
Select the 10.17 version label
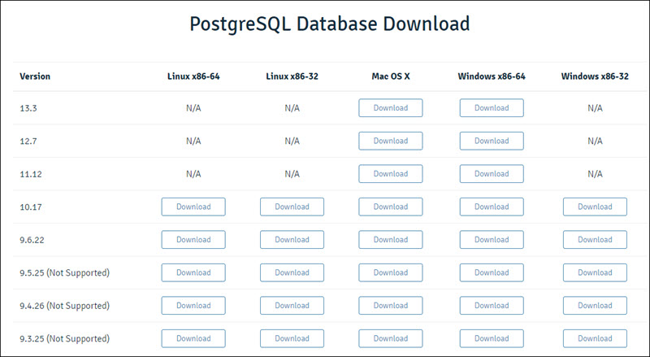click(31, 207)
